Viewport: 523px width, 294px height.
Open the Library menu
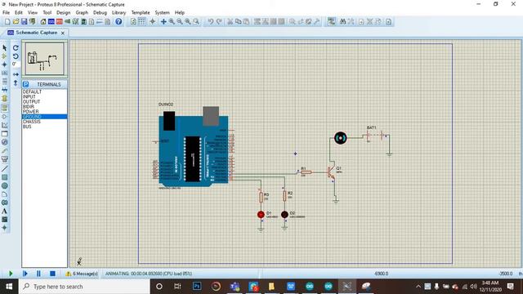click(x=118, y=12)
